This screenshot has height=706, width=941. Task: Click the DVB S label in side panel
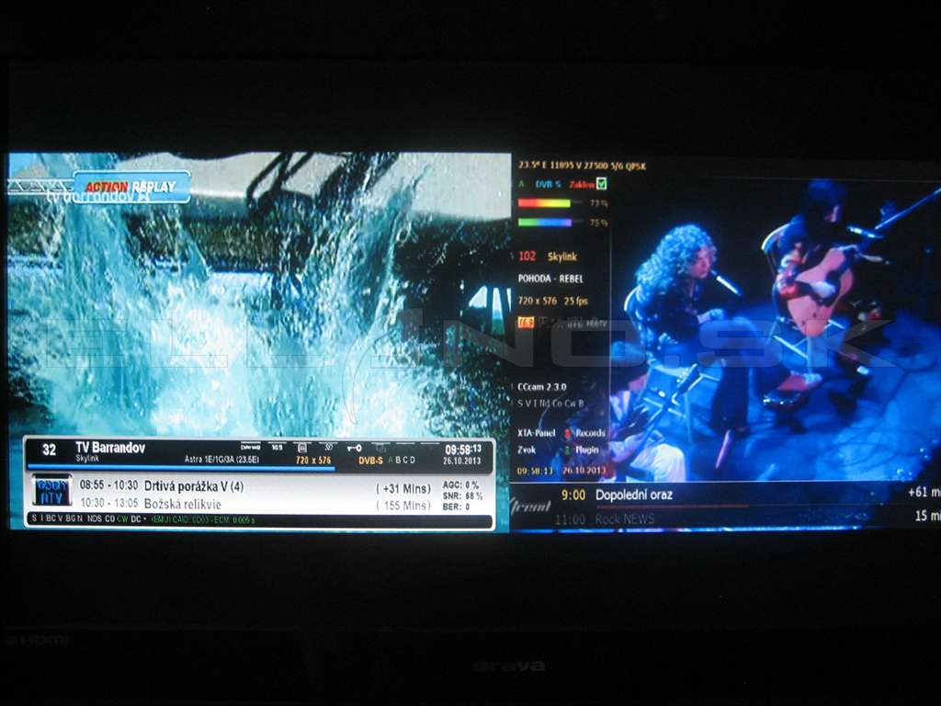(x=548, y=184)
